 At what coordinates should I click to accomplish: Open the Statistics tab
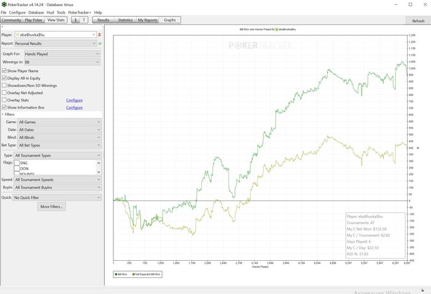click(126, 20)
